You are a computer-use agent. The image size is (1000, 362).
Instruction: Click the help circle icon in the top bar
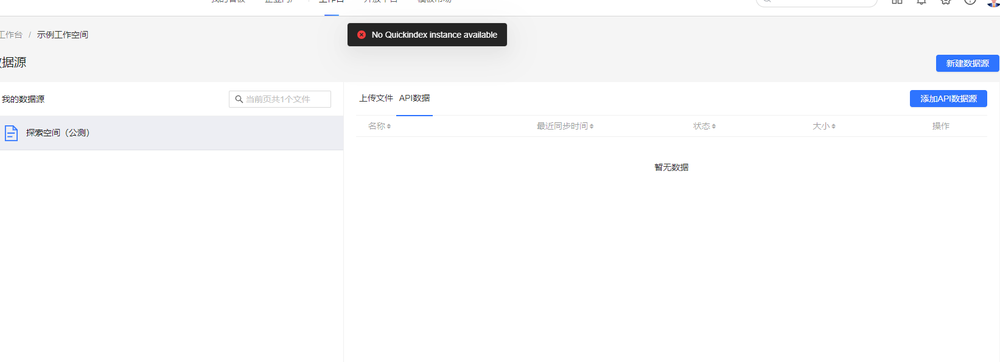(x=970, y=2)
